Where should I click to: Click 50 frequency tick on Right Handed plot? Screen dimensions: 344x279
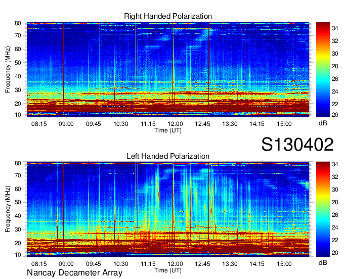coord(18,63)
